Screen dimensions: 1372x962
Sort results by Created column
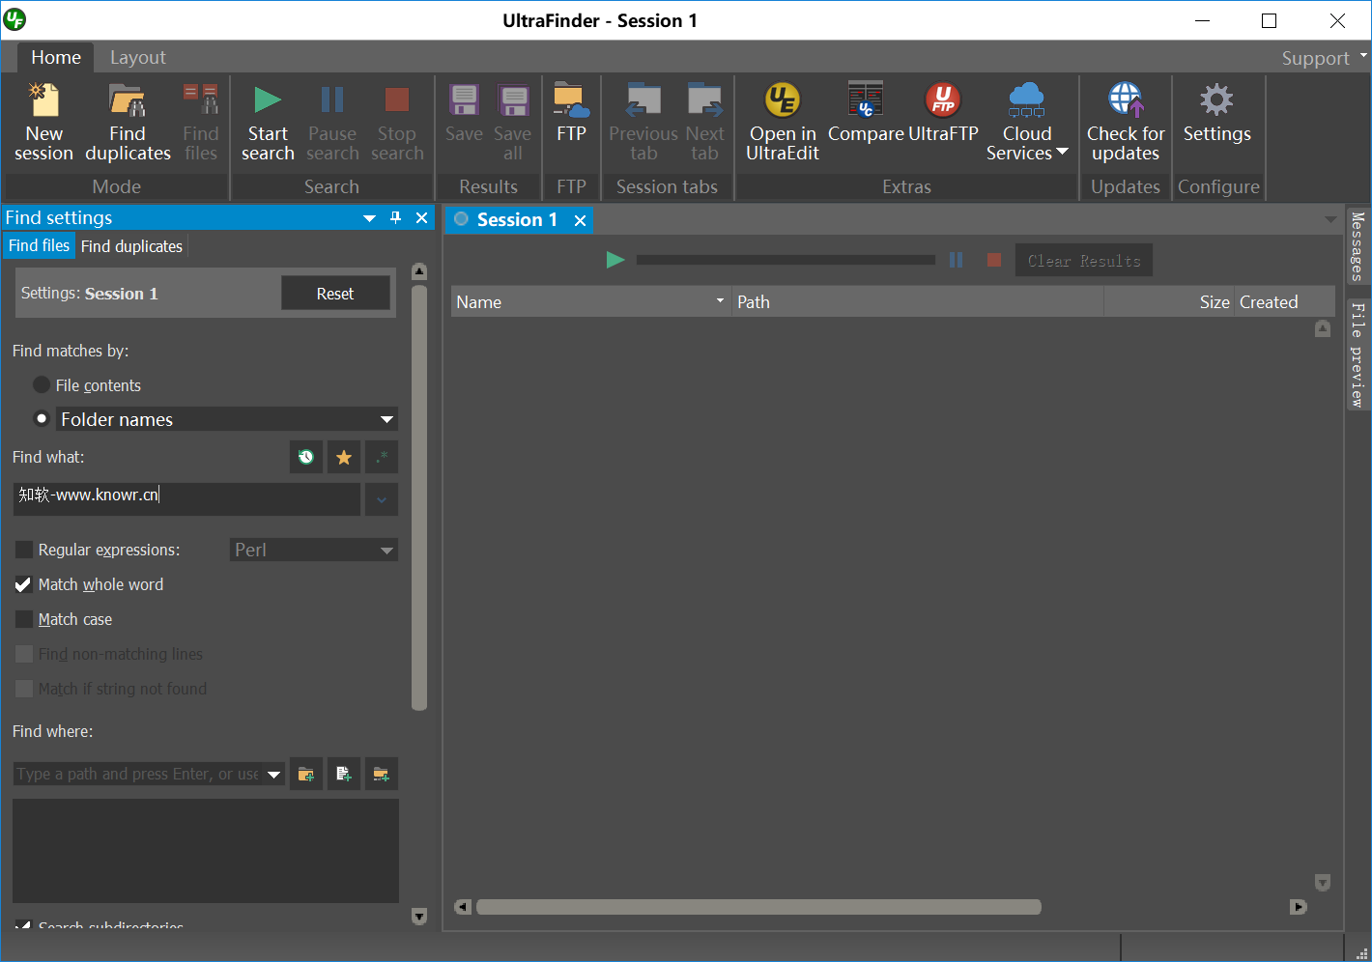pyautogui.click(x=1287, y=301)
